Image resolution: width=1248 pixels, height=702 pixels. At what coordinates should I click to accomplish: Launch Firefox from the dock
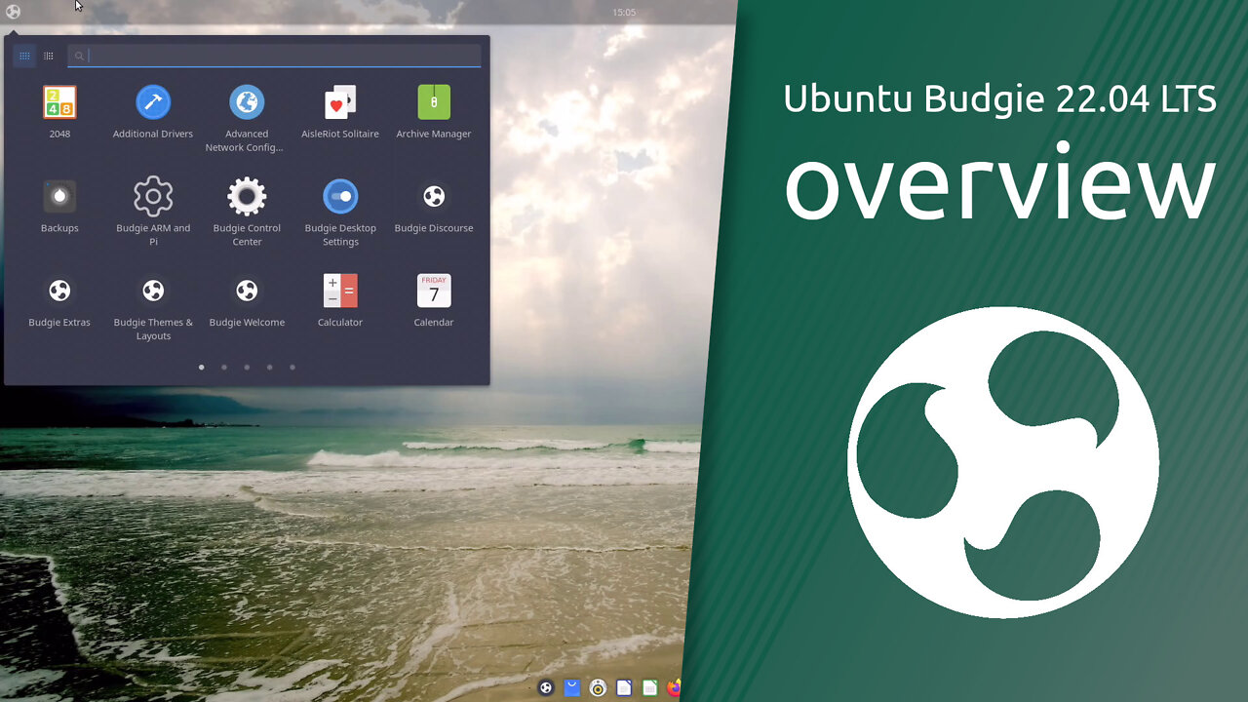click(674, 688)
